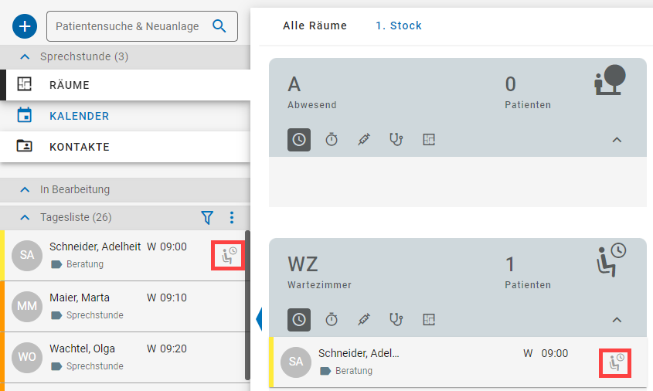
Task: Select stethoscope icon in Wartezimmer room
Action: point(396,318)
